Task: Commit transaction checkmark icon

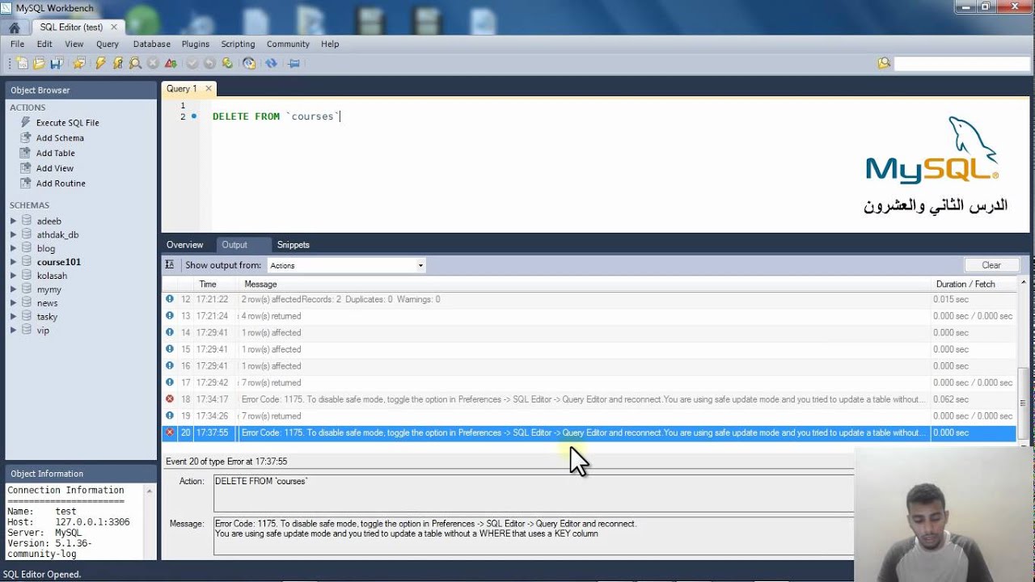Action: pyautogui.click(x=192, y=63)
